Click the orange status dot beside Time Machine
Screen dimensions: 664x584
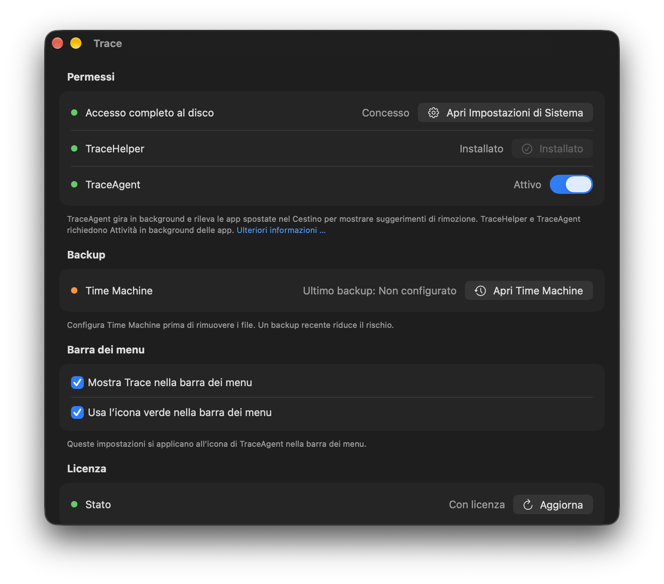[74, 290]
